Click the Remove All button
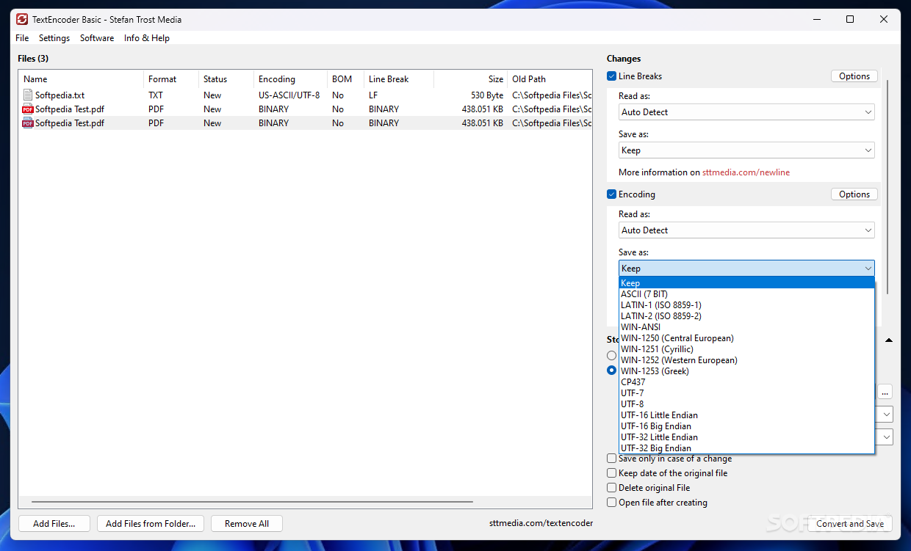This screenshot has width=911, height=551. 247,524
